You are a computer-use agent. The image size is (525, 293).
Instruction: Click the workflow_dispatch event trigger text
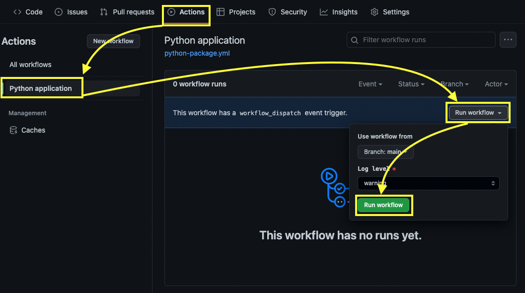[x=260, y=113]
